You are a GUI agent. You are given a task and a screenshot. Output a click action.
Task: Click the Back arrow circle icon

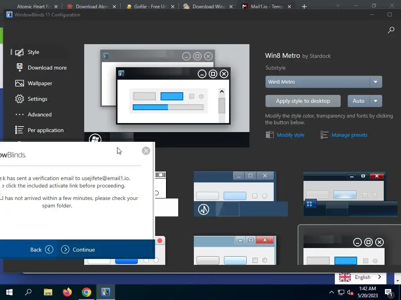pyautogui.click(x=49, y=250)
